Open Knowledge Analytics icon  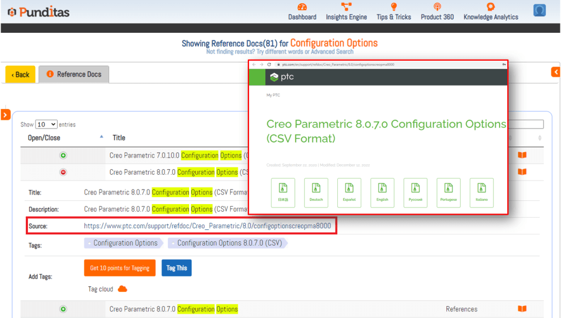click(x=490, y=7)
